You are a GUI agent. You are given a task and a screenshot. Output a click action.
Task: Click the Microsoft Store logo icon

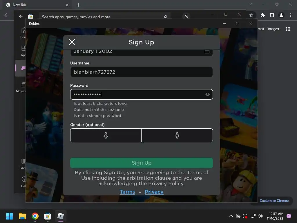[31, 17]
